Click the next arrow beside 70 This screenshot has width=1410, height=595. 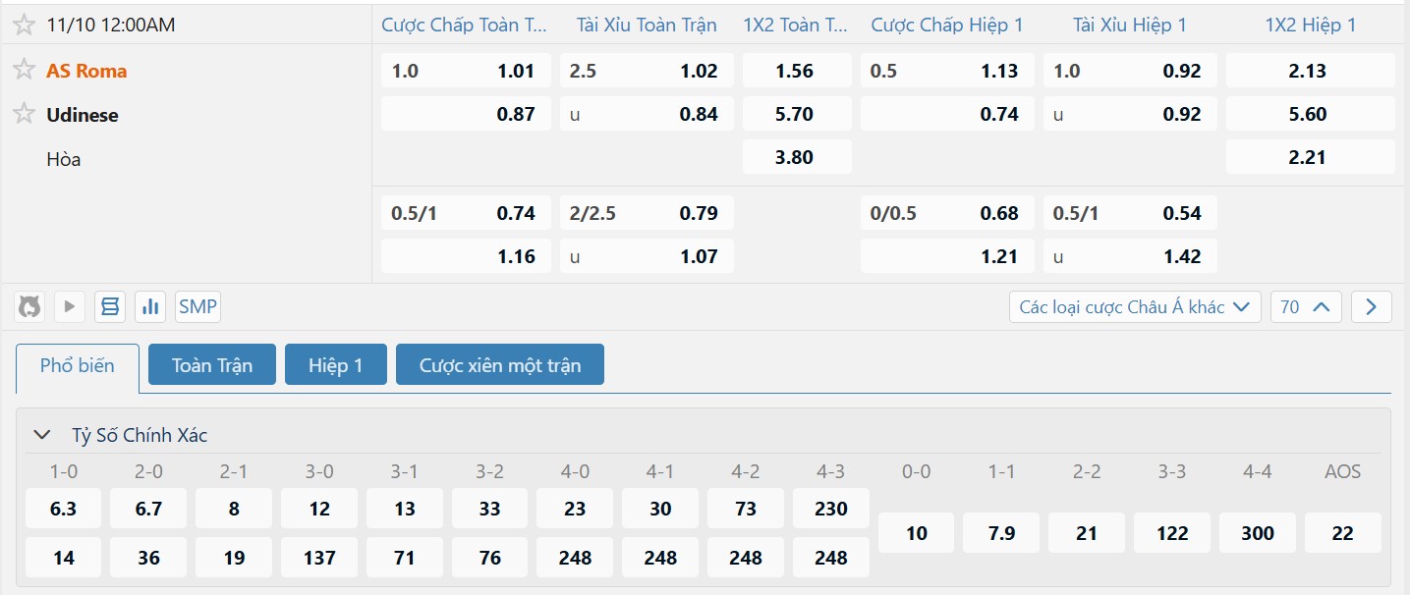1371,307
